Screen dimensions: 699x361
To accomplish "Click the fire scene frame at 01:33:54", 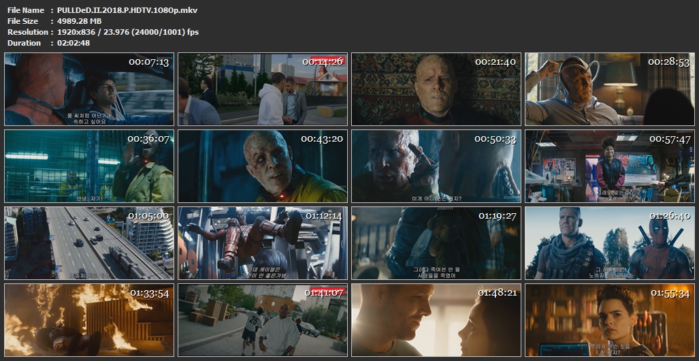I will point(89,320).
